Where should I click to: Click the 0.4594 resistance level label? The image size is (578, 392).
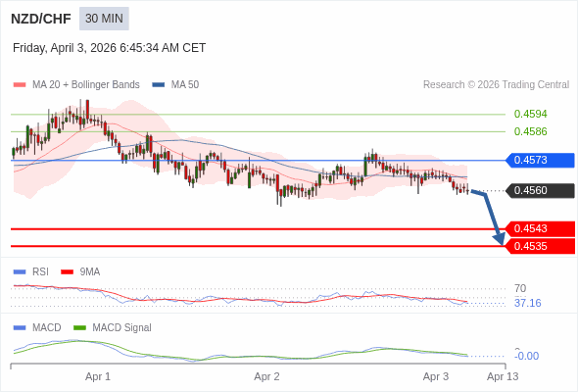tap(530, 114)
